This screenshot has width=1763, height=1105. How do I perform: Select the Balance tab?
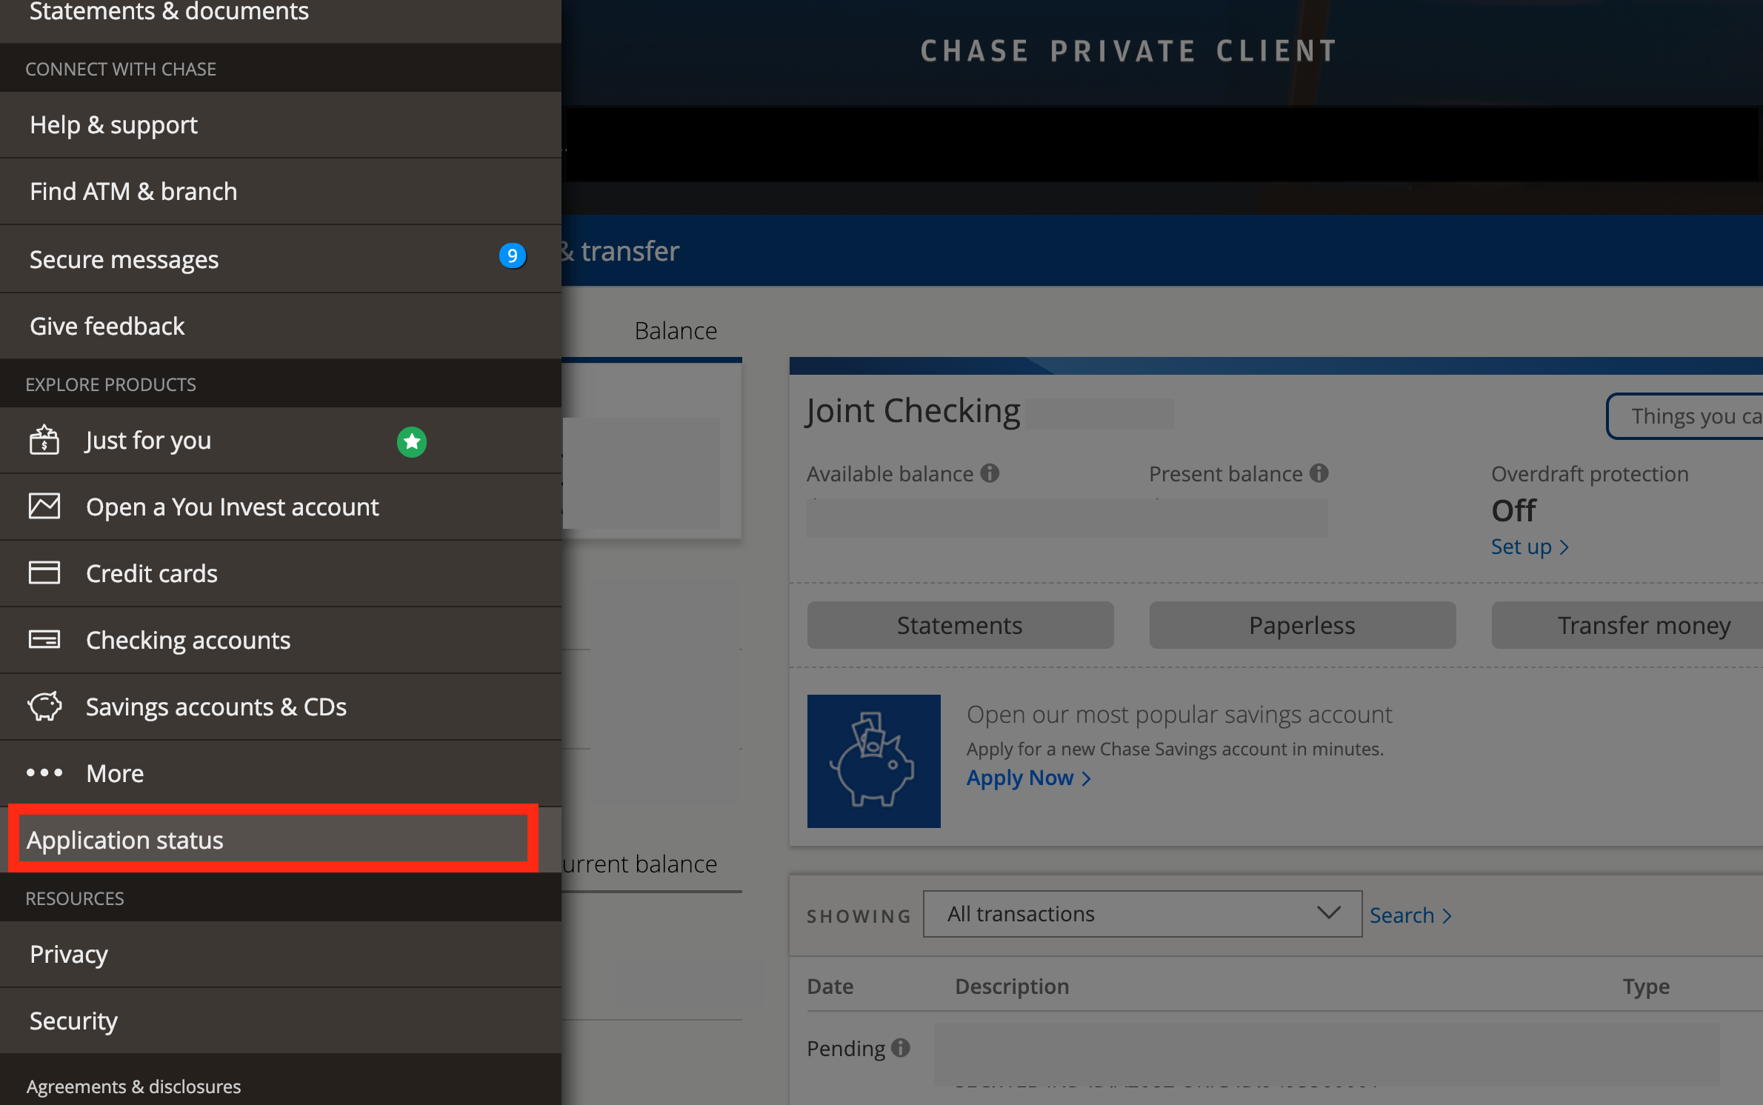point(676,328)
